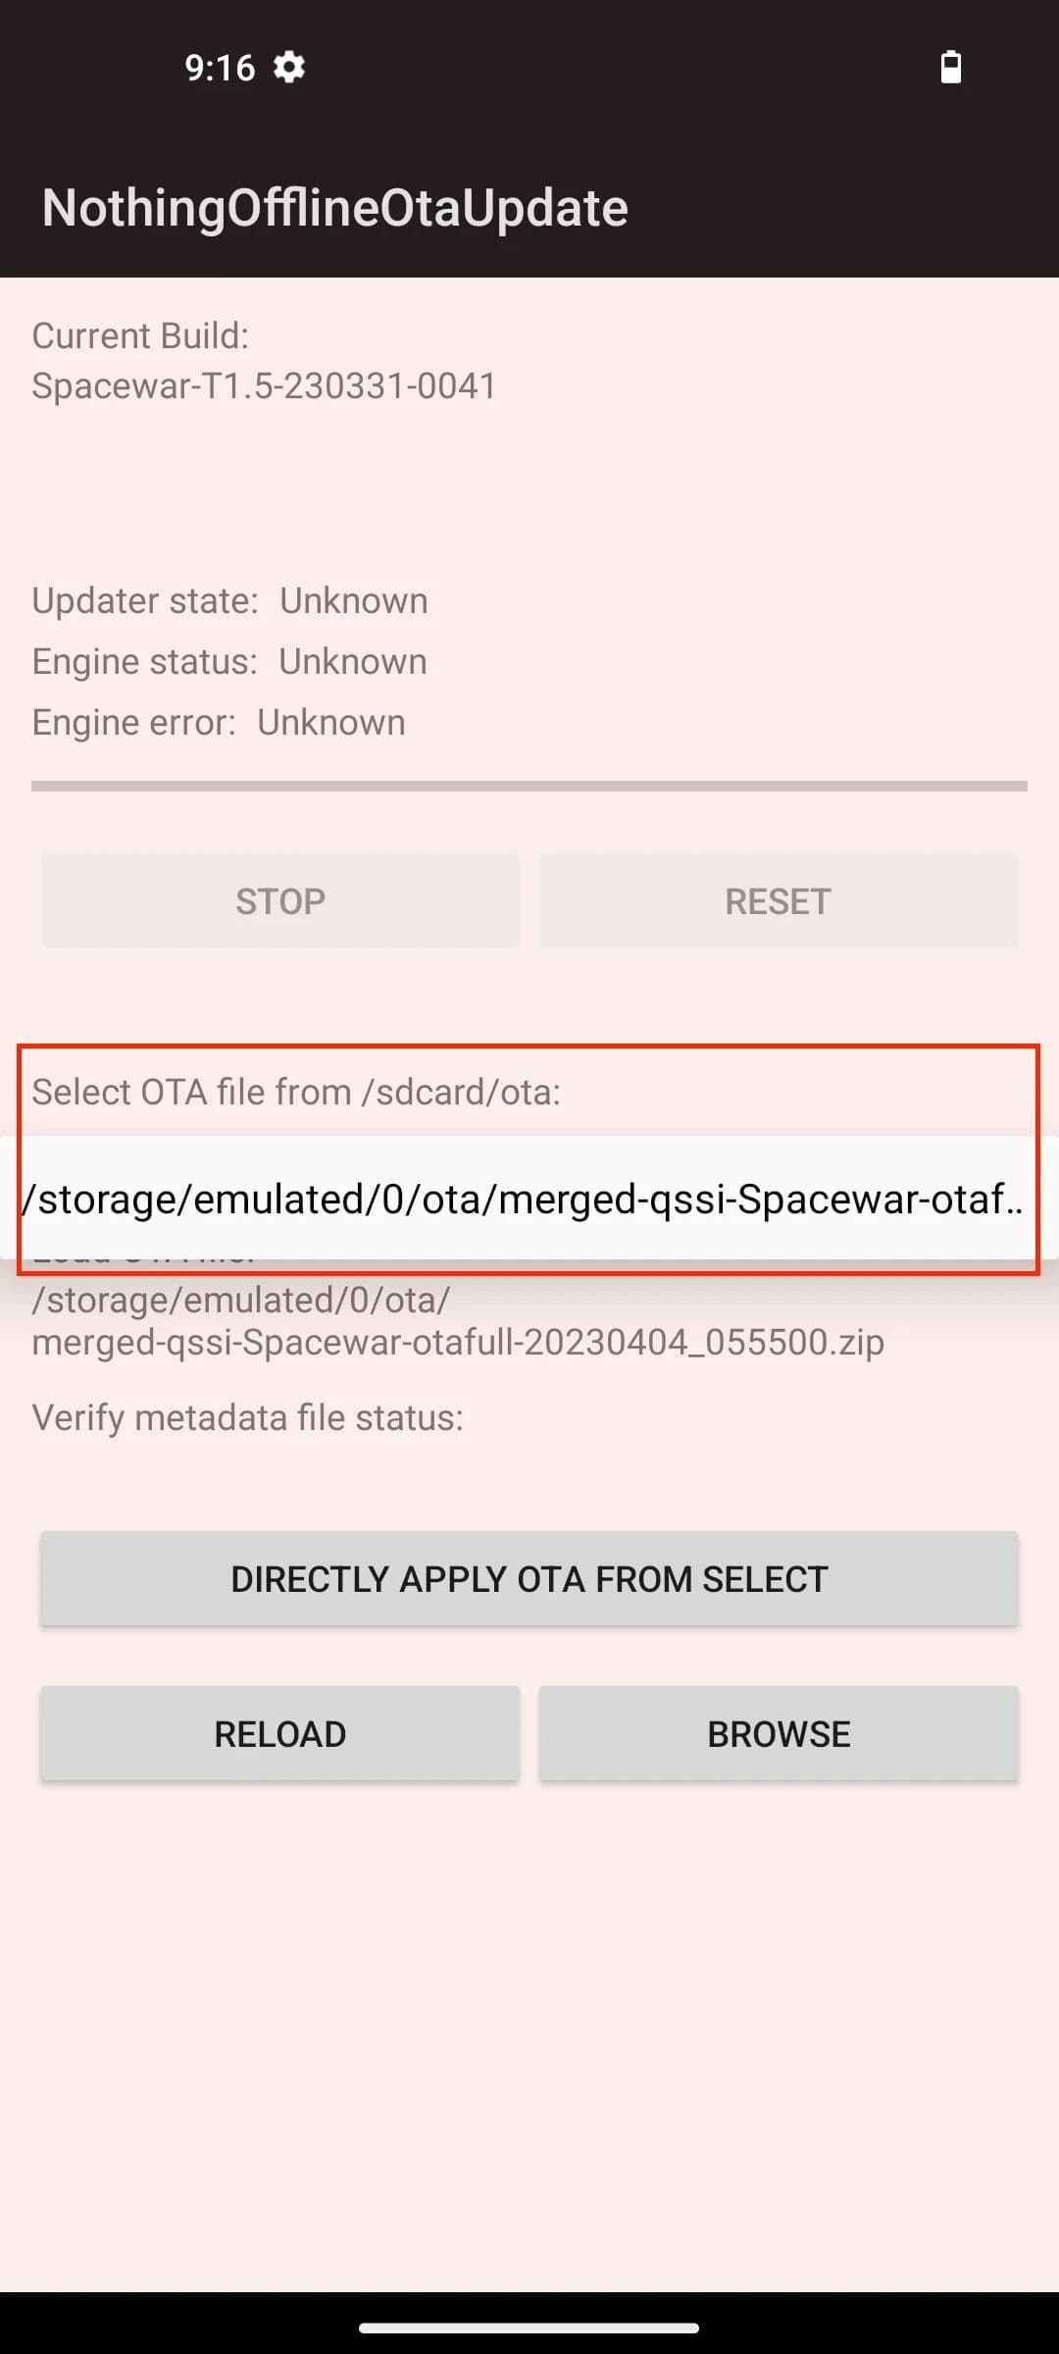Tap the Engine status Unknown text
The height and width of the screenshot is (2354, 1059).
click(x=228, y=661)
